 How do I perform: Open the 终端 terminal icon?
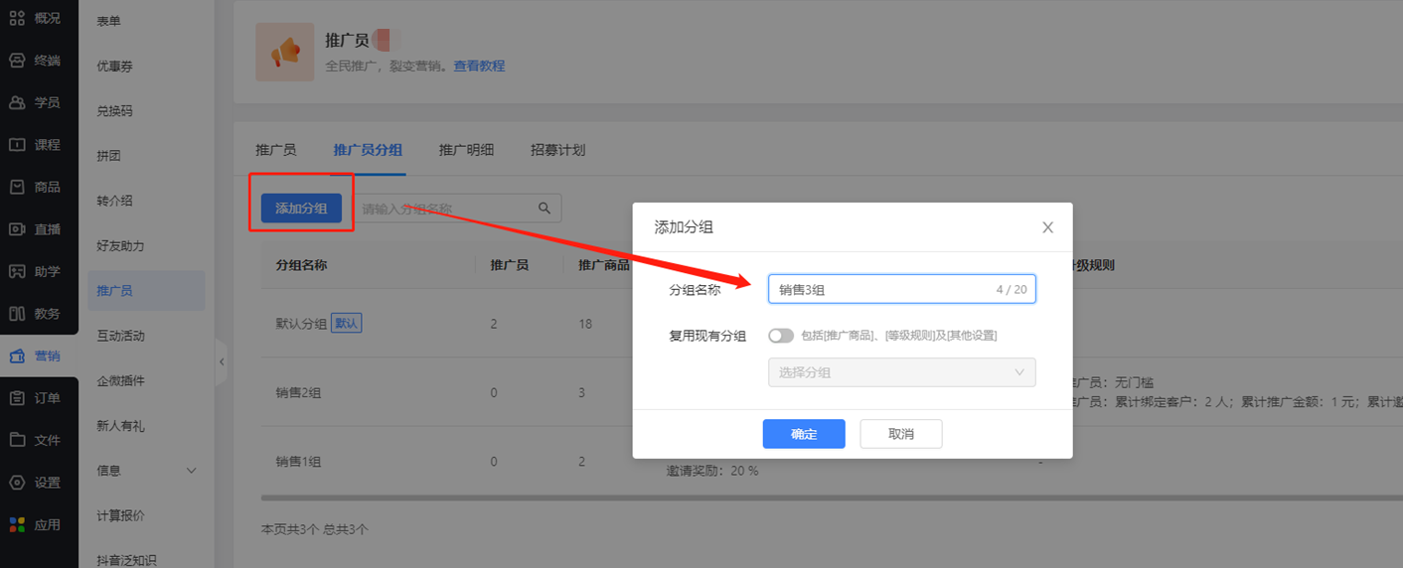pos(17,61)
